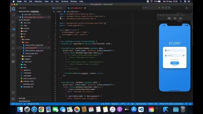Click the simulator Home button icon
This screenshot has height=114, width=203.
(175, 18)
